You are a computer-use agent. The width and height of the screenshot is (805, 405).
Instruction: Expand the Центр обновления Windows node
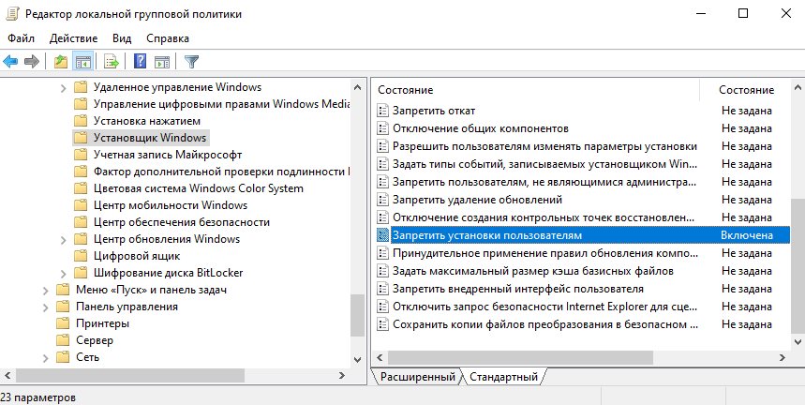[x=64, y=239]
